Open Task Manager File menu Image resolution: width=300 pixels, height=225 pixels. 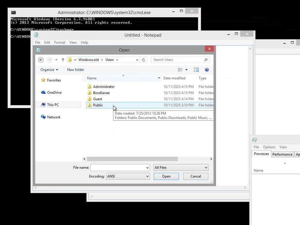click(x=256, y=147)
